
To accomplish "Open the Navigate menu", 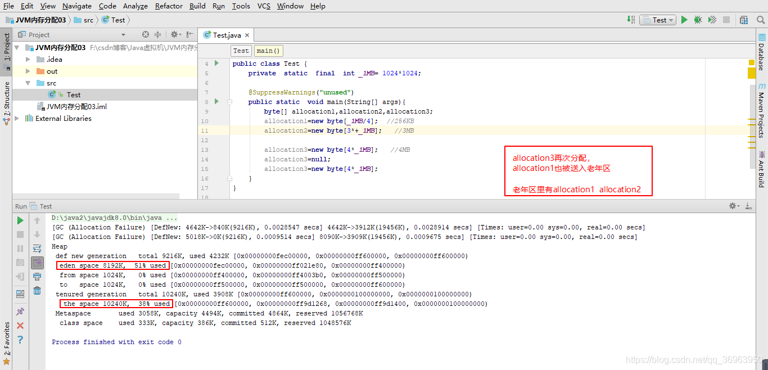I will coord(77,6).
